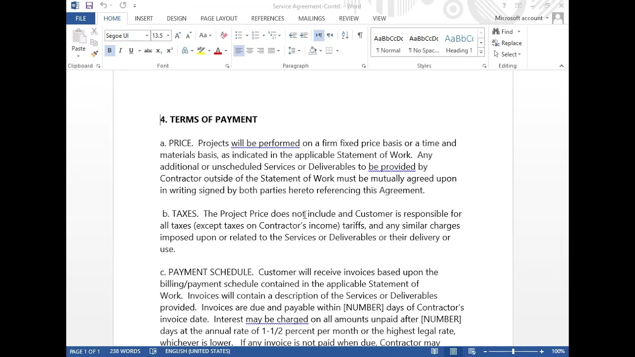This screenshot has width=635, height=357.
Task: Toggle left-to-right text direction
Action: (318, 35)
